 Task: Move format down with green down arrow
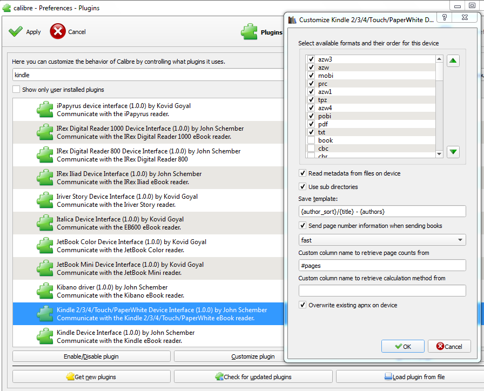(x=453, y=152)
